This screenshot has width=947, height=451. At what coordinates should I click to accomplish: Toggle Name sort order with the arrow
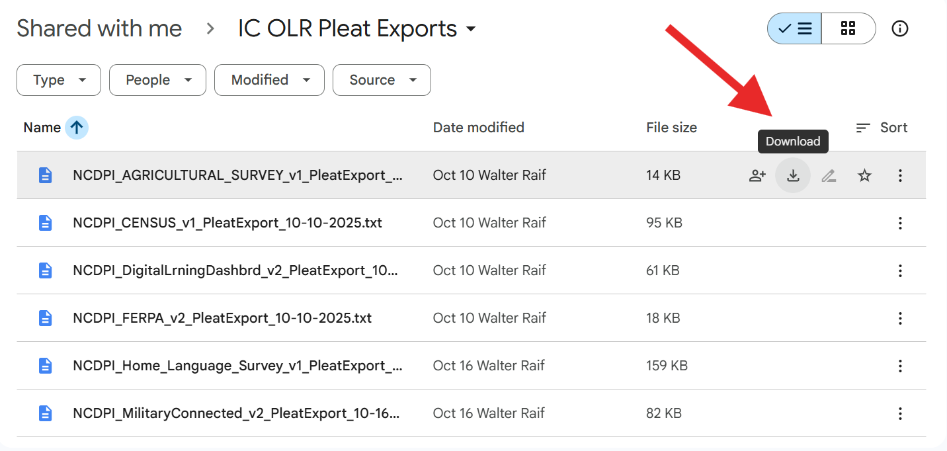77,127
